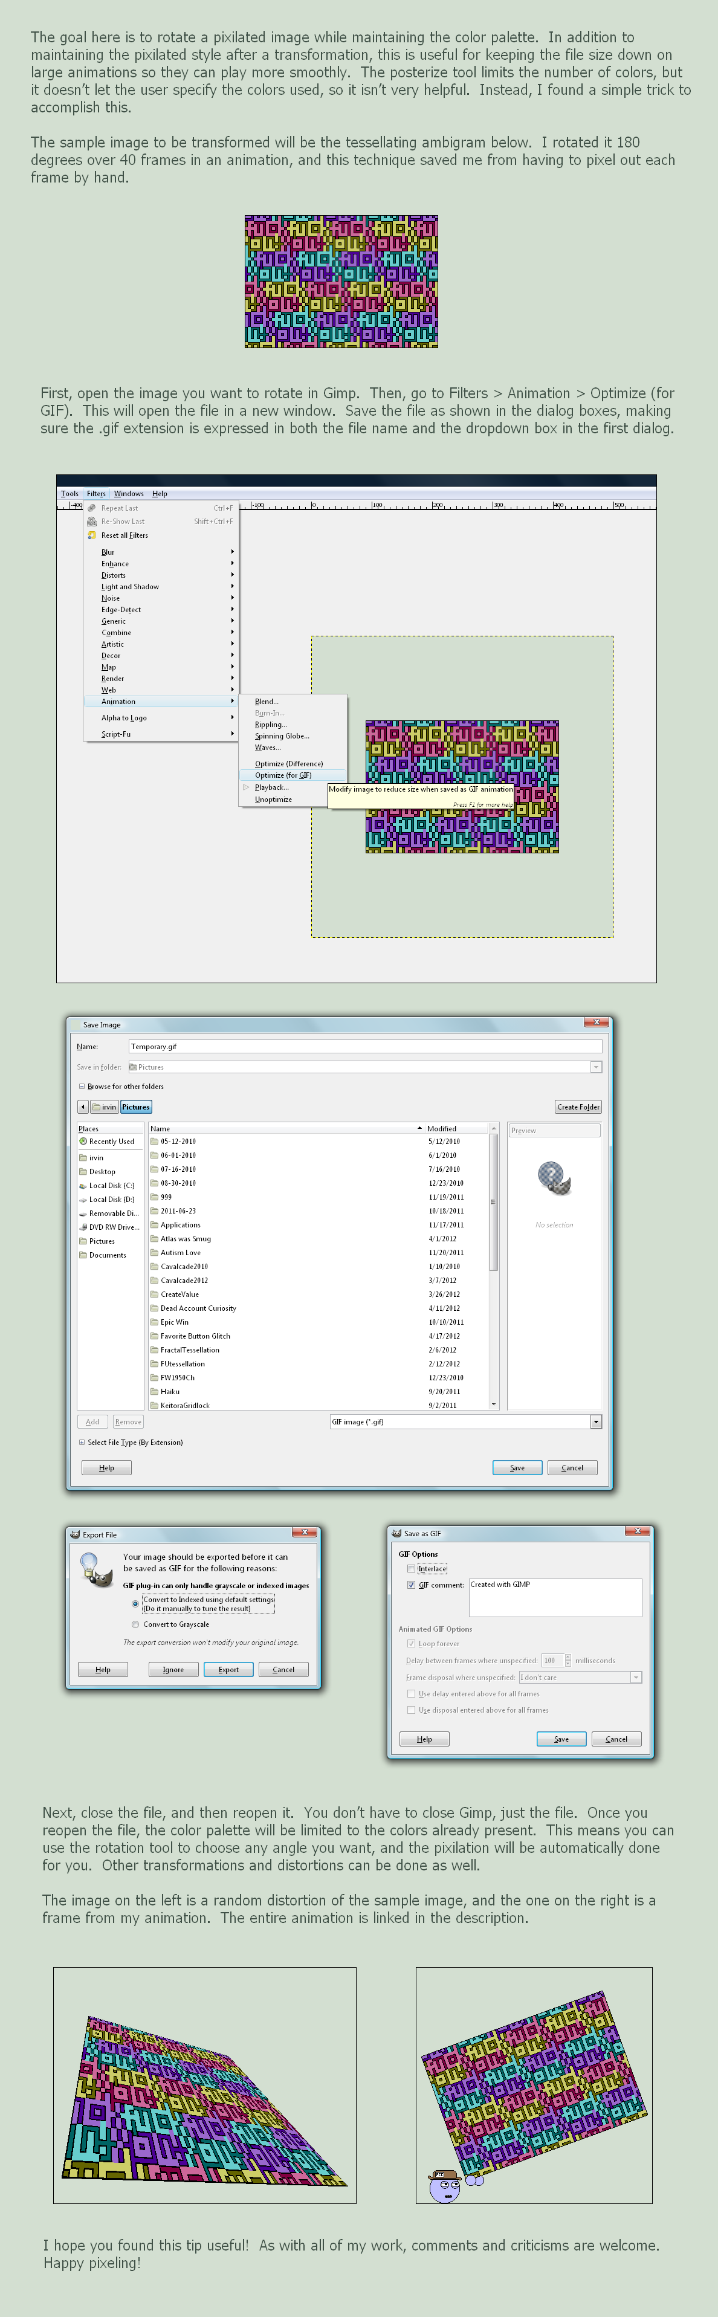Click Cancel in the Save as GIF dialog
The image size is (718, 2317).
[x=616, y=1739]
